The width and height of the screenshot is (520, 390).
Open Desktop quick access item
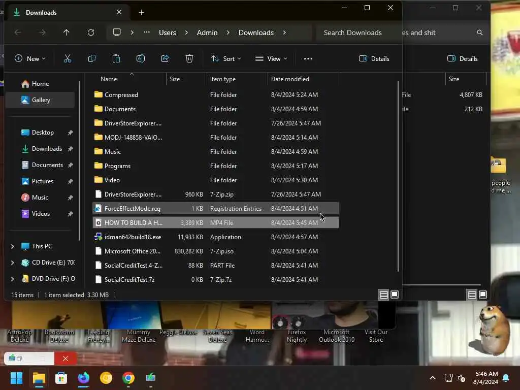tap(43, 133)
